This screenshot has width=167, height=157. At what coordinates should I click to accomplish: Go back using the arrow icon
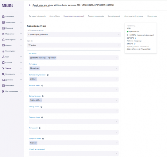click(x=30, y=5)
